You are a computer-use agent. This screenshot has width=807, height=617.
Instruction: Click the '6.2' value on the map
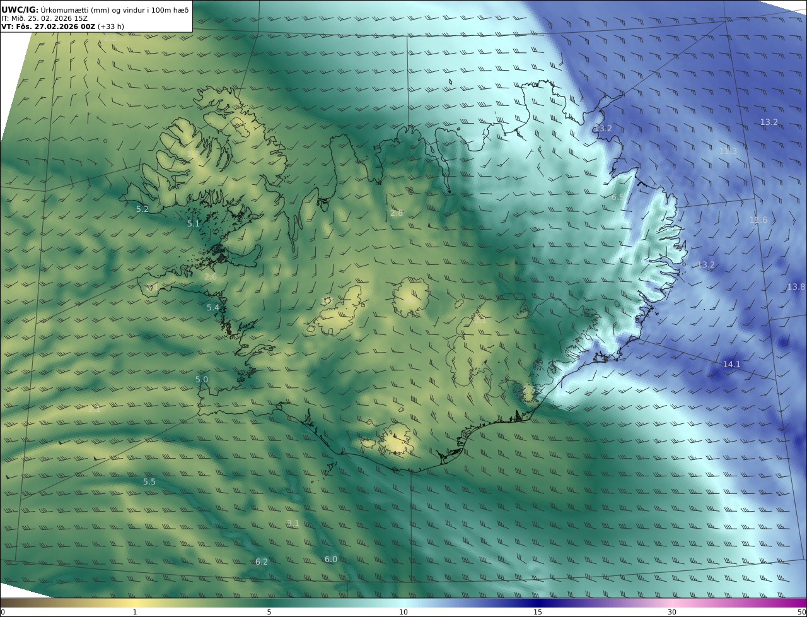[x=262, y=561]
